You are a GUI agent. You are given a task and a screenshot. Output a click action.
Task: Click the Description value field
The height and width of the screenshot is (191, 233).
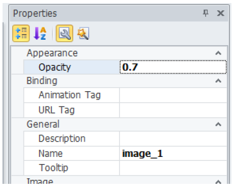(173, 139)
